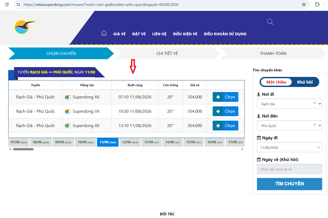Screen dimensions: 328x218
Task: Open site information icon in address bar
Action: click(x=18, y=5)
